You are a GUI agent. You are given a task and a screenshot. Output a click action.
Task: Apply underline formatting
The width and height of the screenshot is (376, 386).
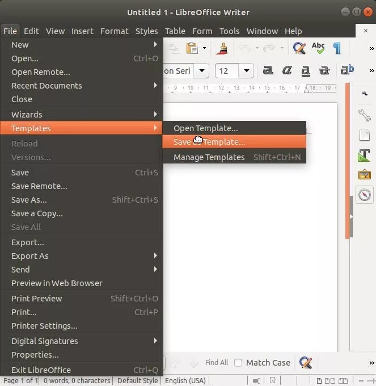306,71
